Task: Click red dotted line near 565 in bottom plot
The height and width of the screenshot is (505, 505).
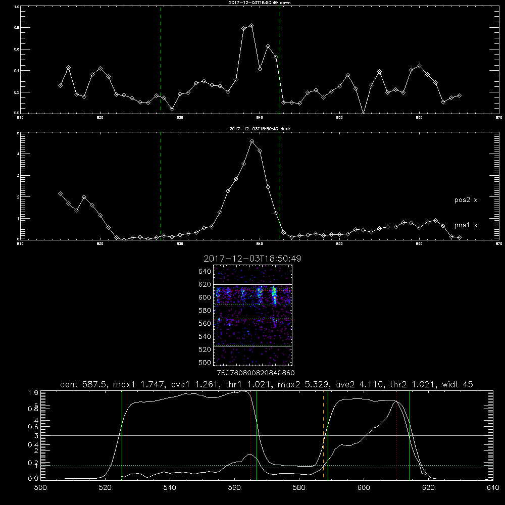Action: tap(250, 435)
